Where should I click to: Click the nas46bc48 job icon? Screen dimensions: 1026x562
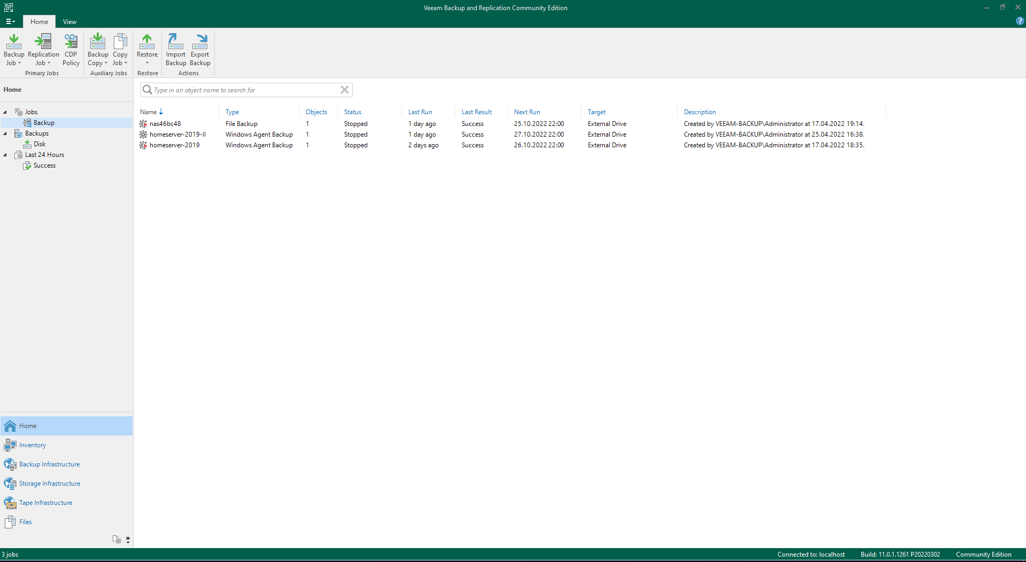tap(143, 124)
